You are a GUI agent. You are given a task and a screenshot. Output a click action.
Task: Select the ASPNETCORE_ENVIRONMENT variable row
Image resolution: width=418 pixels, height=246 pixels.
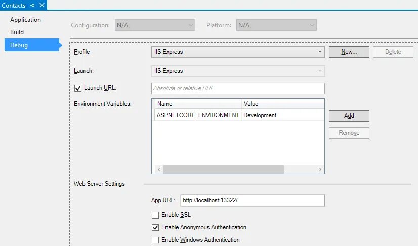coord(239,115)
